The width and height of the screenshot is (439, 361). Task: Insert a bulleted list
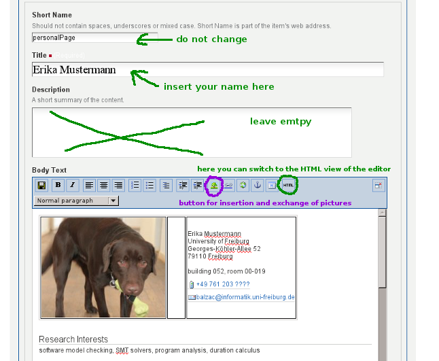(x=150, y=185)
